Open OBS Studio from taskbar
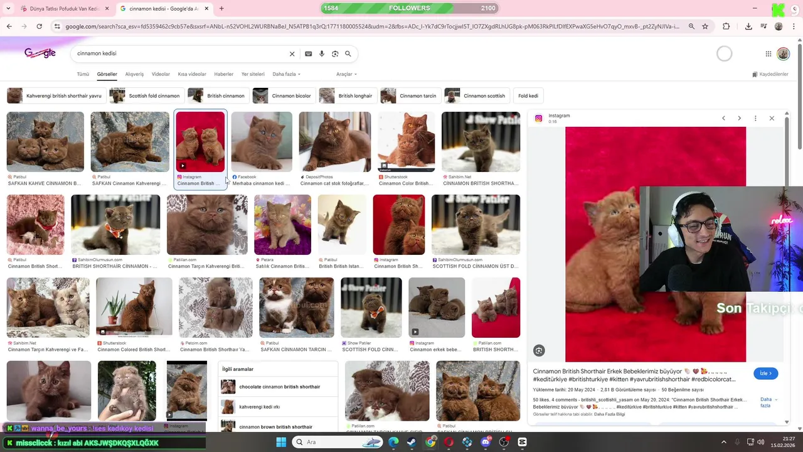Screen dimensions: 803x452 coord(504,442)
